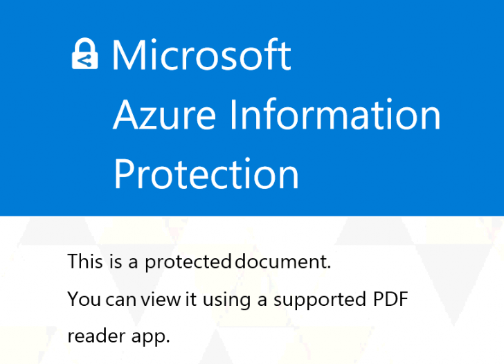
Task: Click the Protection heading word
Action: coord(206,174)
